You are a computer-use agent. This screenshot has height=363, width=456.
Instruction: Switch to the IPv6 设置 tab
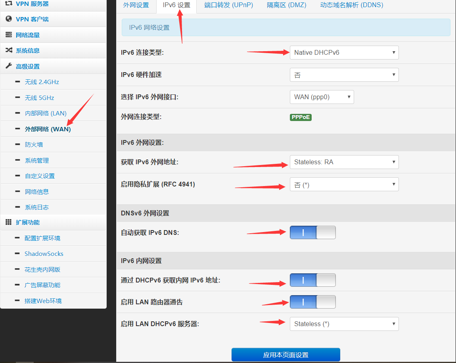click(x=176, y=5)
